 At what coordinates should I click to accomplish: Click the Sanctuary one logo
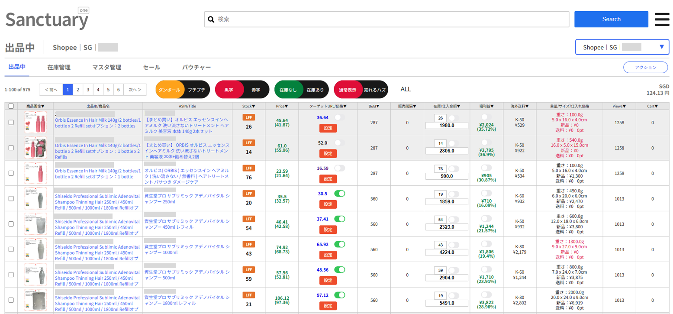pyautogui.click(x=47, y=19)
